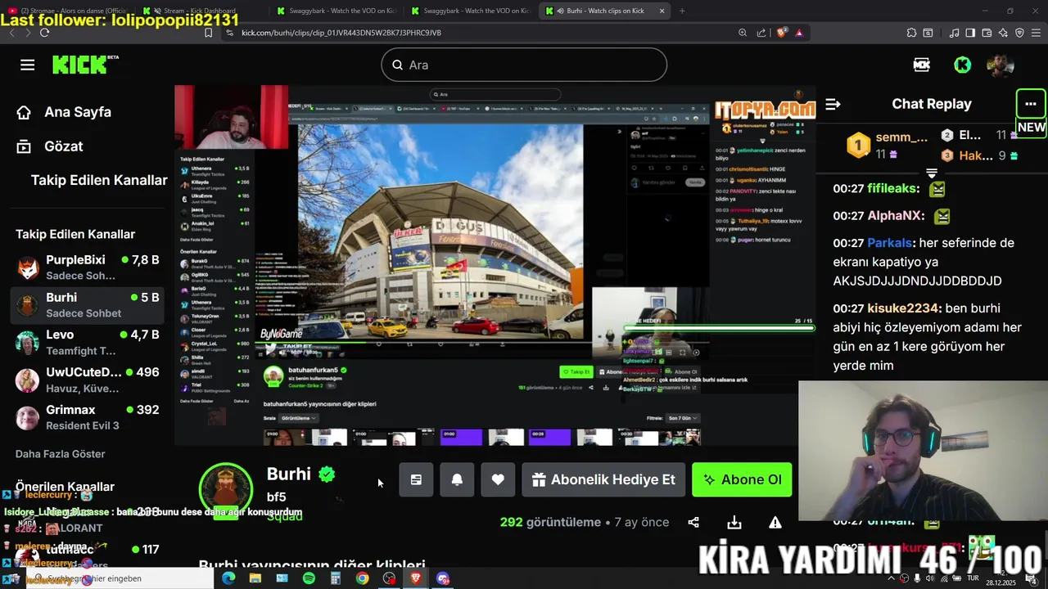
Task: Click the search field labeled Ara
Action: [x=524, y=65]
